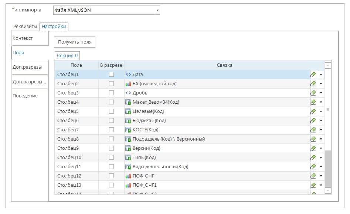
Task: Click the table icon beside Бюджеты.{Код}
Action: point(128,121)
